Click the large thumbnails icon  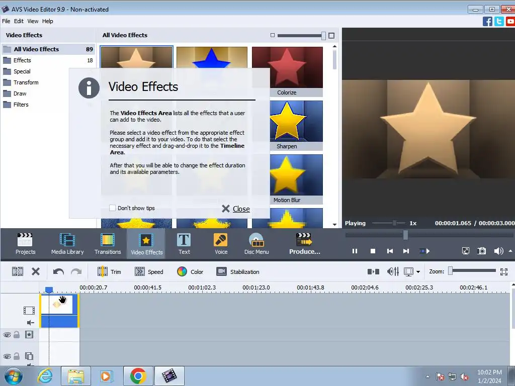(331, 36)
